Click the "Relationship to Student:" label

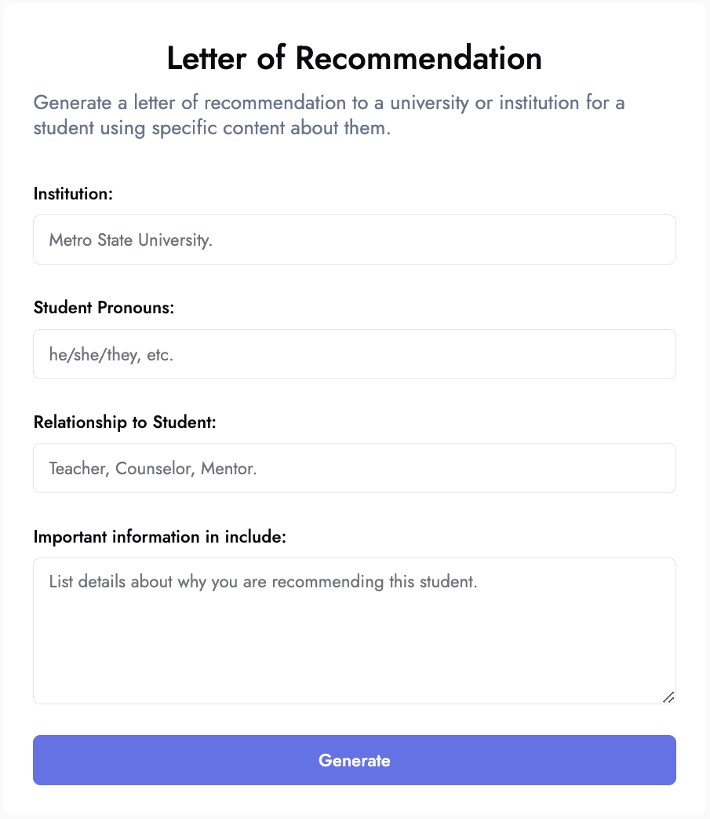point(125,422)
